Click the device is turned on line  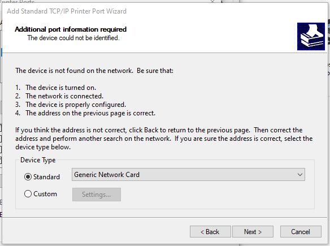[55, 88]
